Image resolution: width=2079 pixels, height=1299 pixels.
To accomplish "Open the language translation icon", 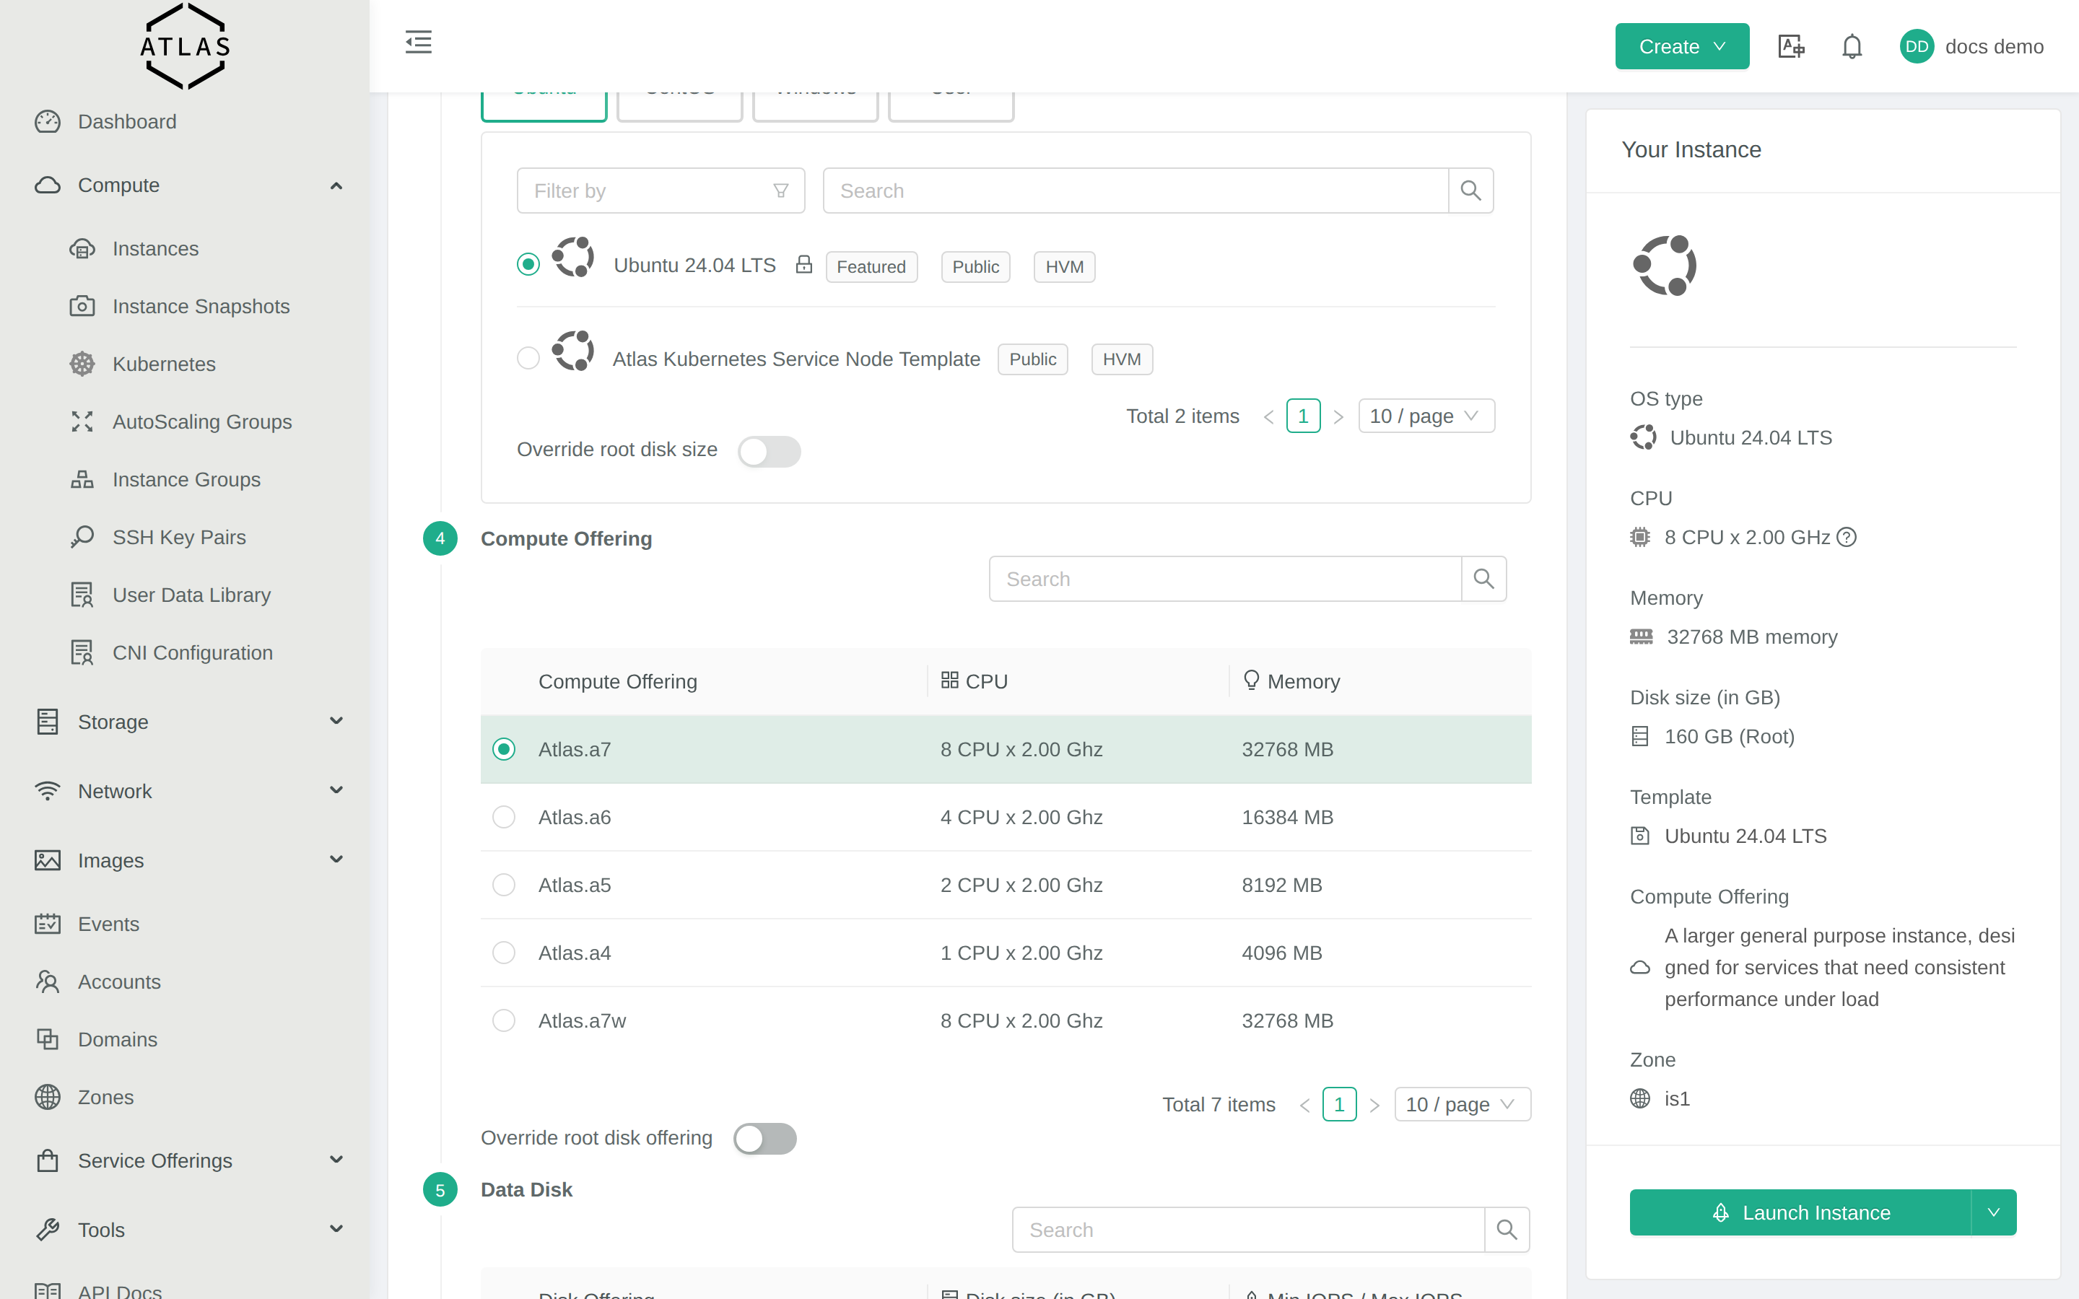I will (x=1791, y=46).
